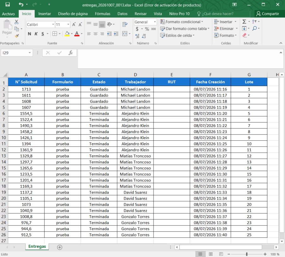Click the red font color A

click(77, 34)
